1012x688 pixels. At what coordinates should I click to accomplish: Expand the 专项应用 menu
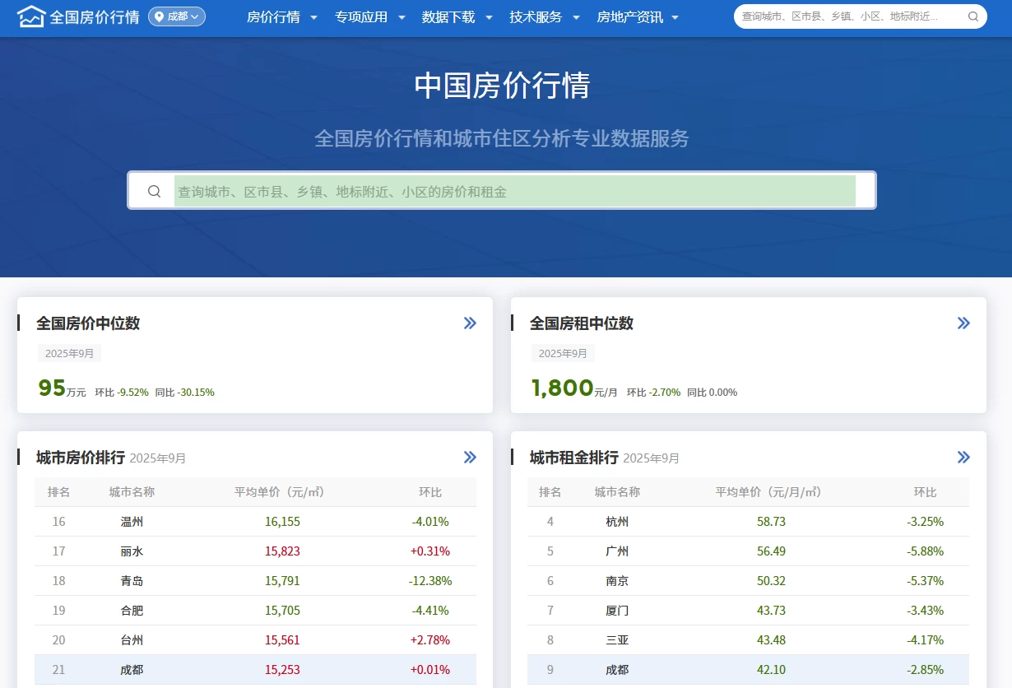(369, 17)
